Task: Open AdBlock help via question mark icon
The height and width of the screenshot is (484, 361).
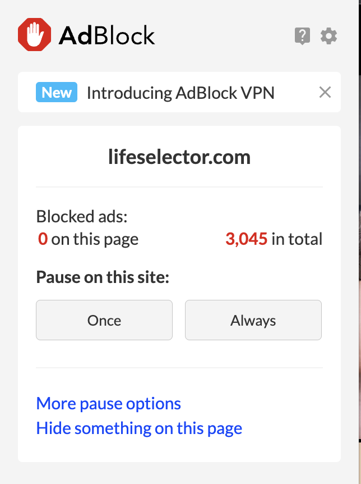Action: (302, 36)
